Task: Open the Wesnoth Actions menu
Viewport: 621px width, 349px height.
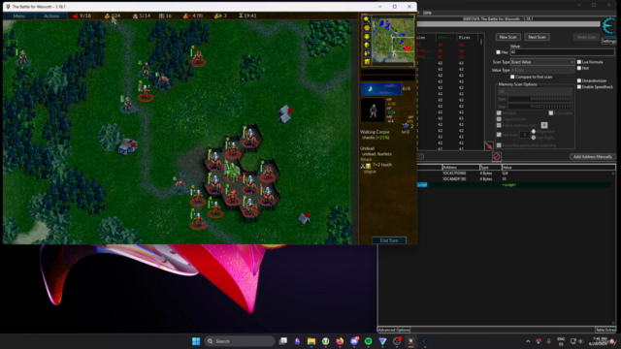Action: 51,16
